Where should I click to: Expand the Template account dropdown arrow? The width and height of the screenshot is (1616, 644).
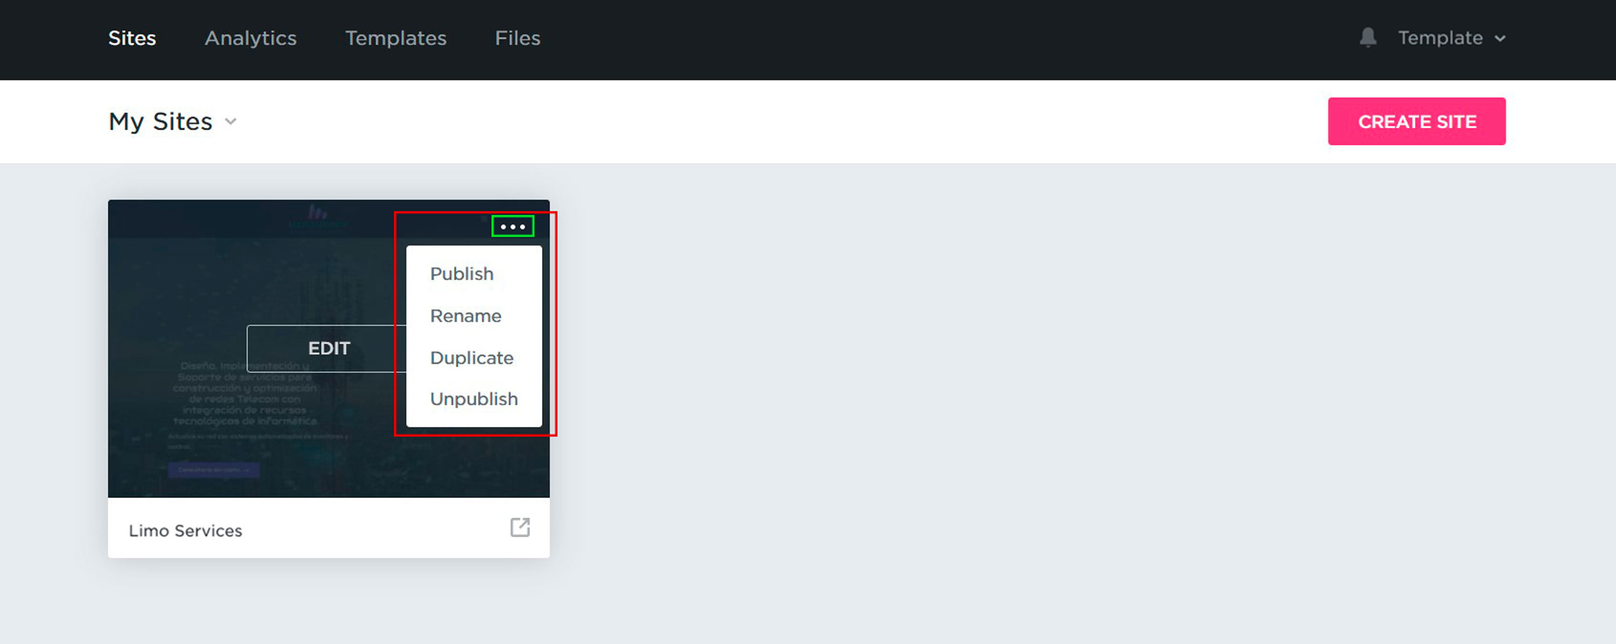coord(1500,38)
